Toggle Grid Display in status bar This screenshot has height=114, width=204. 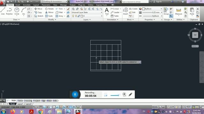click(x=41, y=107)
